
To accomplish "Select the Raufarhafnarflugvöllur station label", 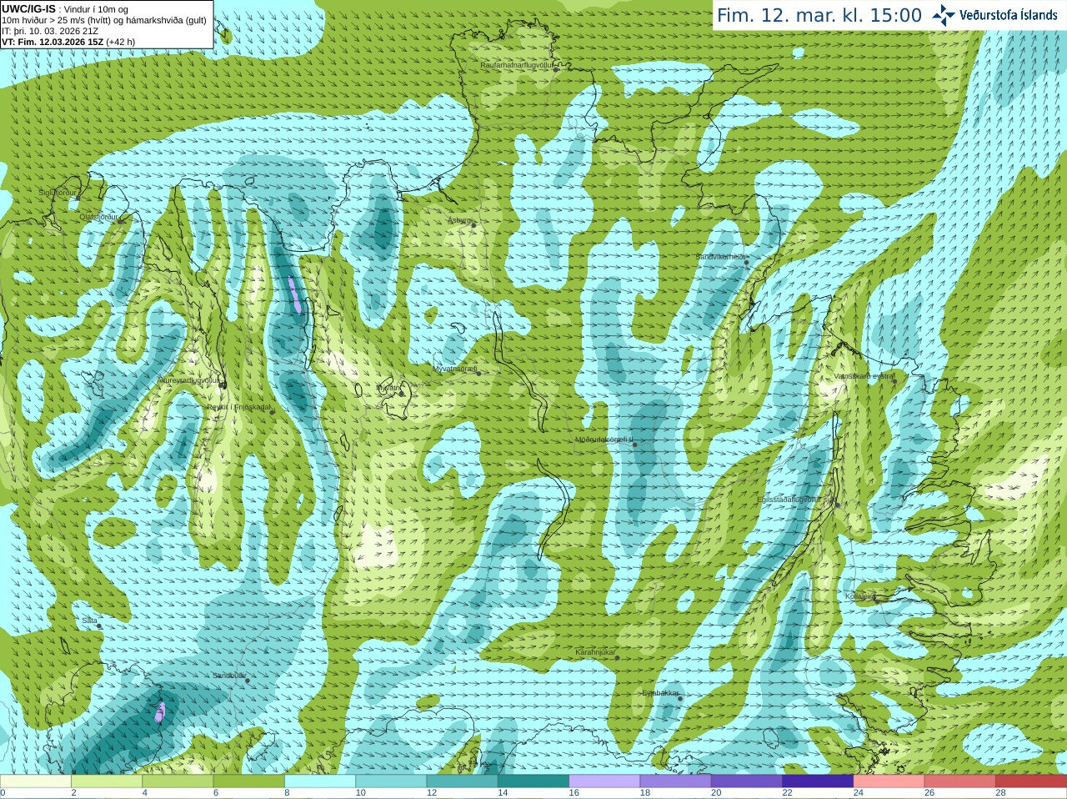I will click(517, 64).
